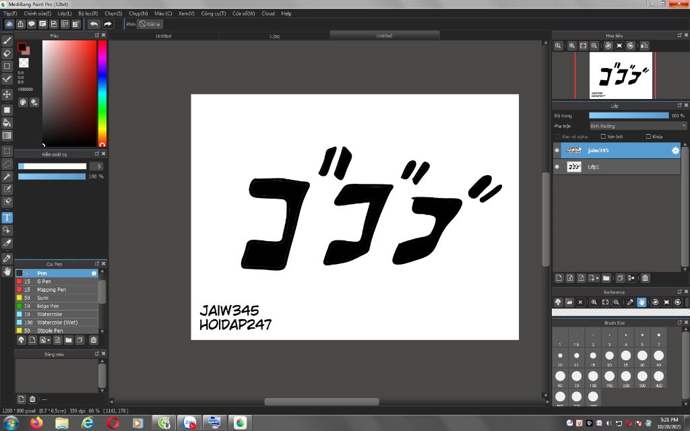Delete layer with Layer panel trash icon
This screenshot has height=431, width=690.
coord(645,278)
